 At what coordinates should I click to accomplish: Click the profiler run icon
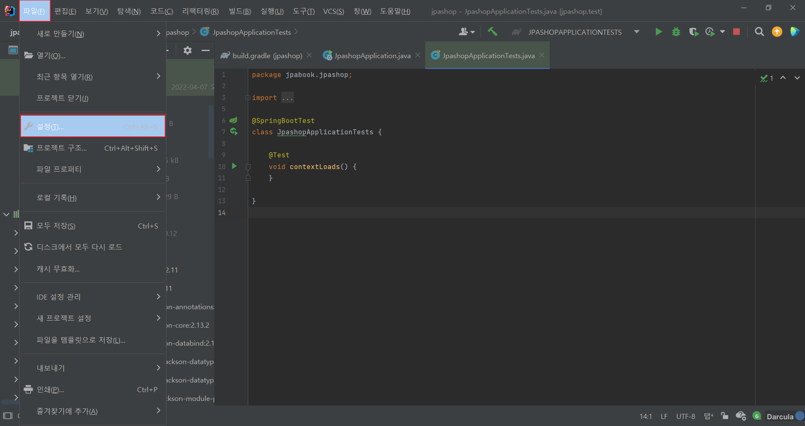pos(710,32)
